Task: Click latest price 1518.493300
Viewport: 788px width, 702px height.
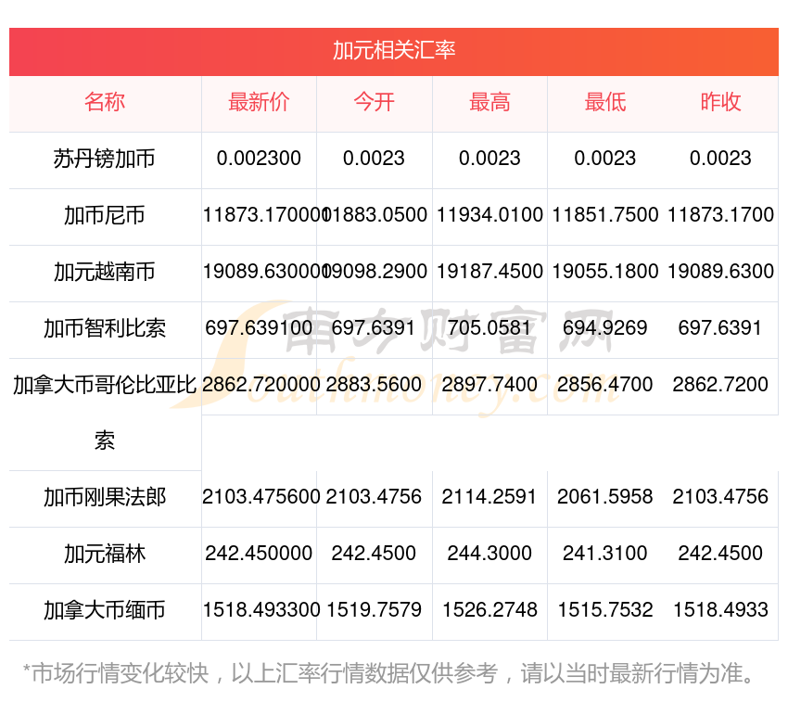Action: 261,610
